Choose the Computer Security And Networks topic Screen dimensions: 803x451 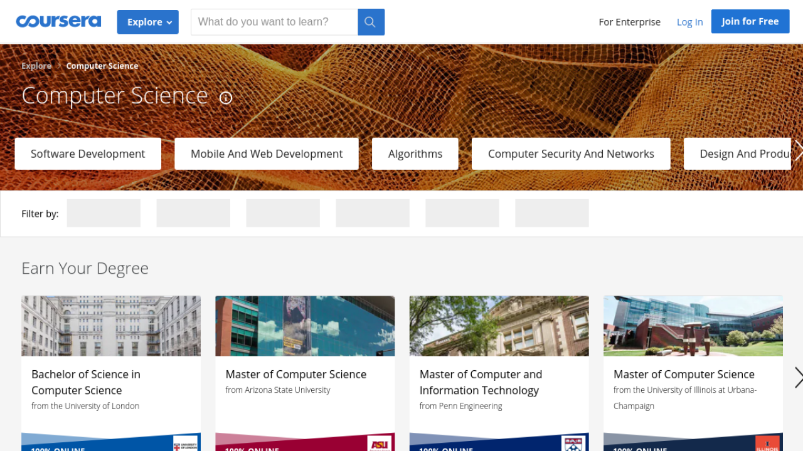click(571, 154)
